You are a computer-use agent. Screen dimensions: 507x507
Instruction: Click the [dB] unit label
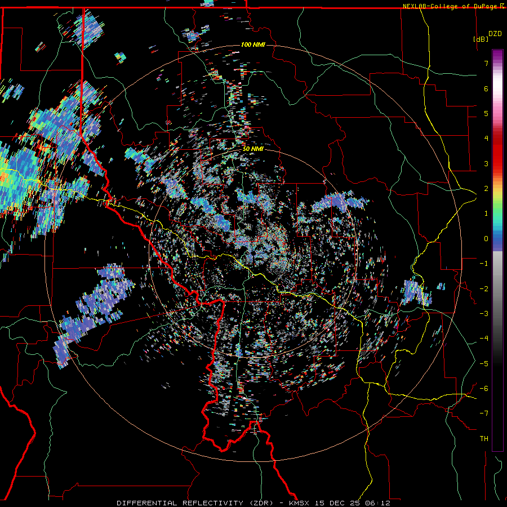pos(481,39)
